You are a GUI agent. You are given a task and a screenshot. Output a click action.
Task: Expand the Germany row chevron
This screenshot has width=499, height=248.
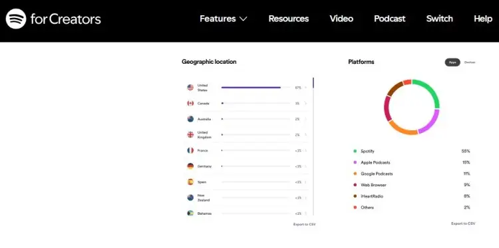click(305, 166)
